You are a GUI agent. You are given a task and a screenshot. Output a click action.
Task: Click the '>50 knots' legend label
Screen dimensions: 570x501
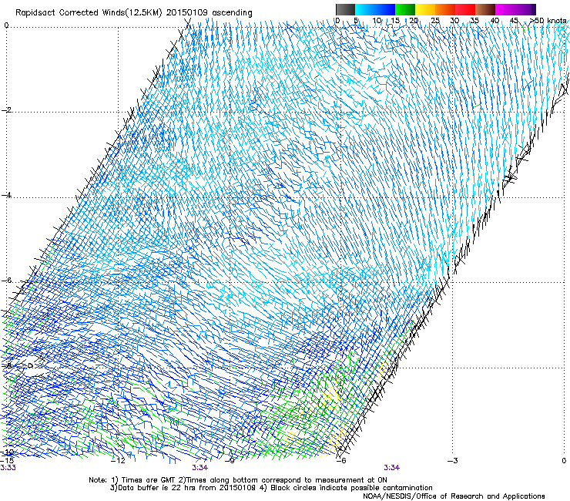coord(548,21)
